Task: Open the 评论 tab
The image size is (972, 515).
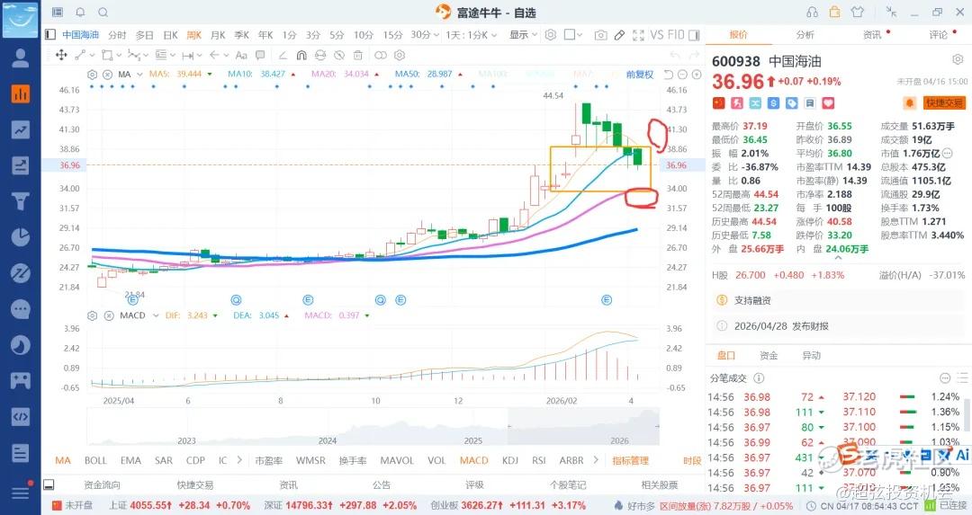Action: coord(939,35)
